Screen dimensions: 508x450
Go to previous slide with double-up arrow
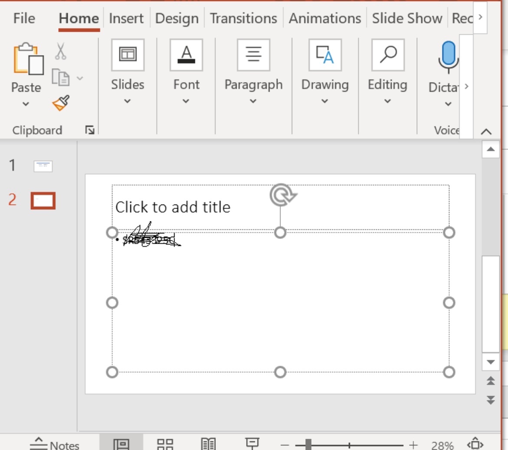491,381
